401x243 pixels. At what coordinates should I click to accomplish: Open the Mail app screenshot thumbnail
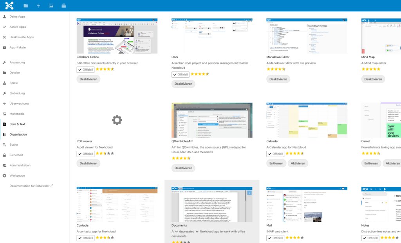pyautogui.click(x=307, y=204)
